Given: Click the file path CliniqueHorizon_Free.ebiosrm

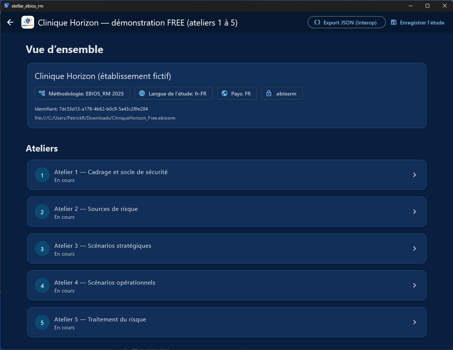Looking at the screenshot, I should point(105,118).
